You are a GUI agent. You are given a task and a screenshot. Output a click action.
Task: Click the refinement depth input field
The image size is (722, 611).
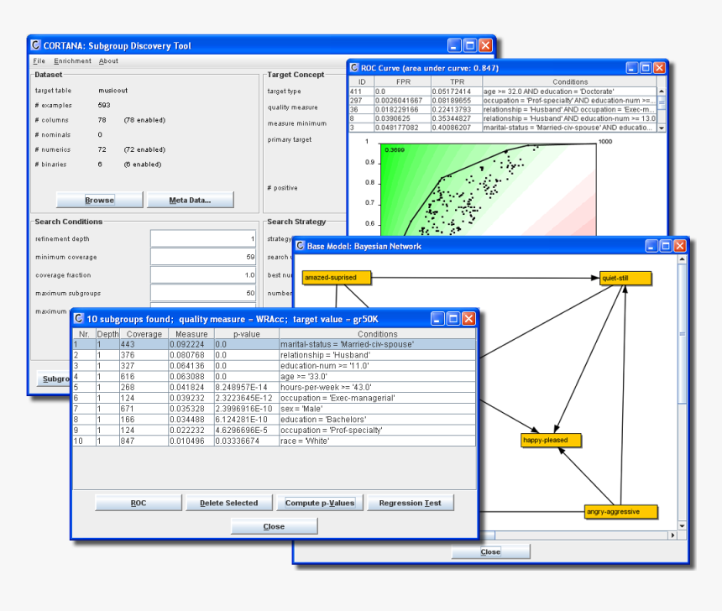203,238
